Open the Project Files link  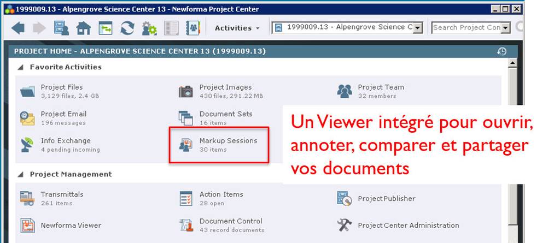coord(62,87)
